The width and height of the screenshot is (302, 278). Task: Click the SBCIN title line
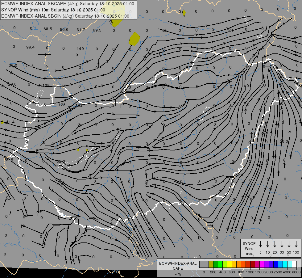point(65,16)
